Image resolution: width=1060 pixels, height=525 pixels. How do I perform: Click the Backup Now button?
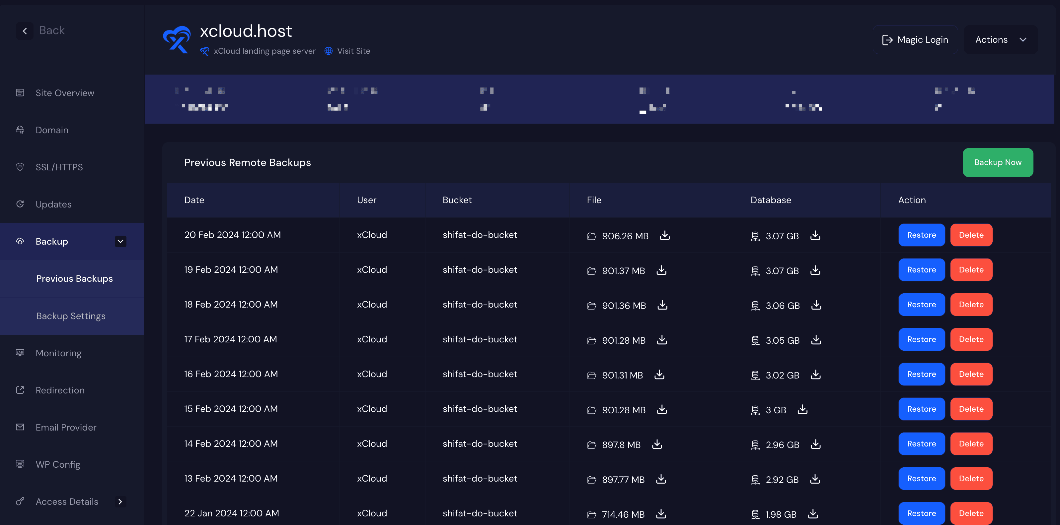pos(998,162)
